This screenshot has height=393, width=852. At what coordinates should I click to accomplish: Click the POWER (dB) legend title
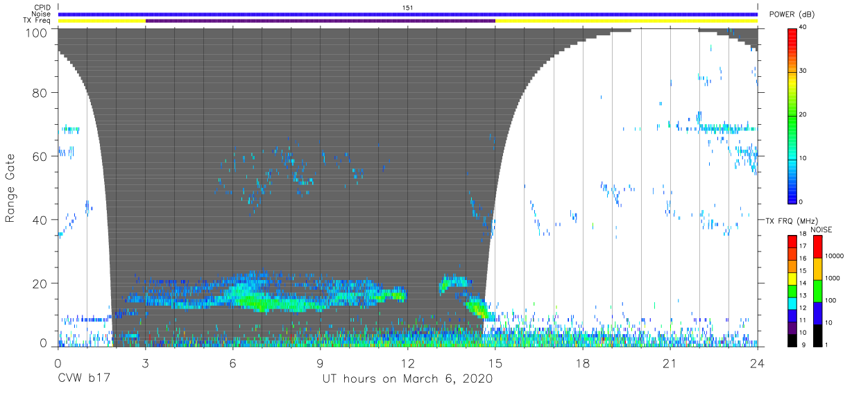point(792,15)
